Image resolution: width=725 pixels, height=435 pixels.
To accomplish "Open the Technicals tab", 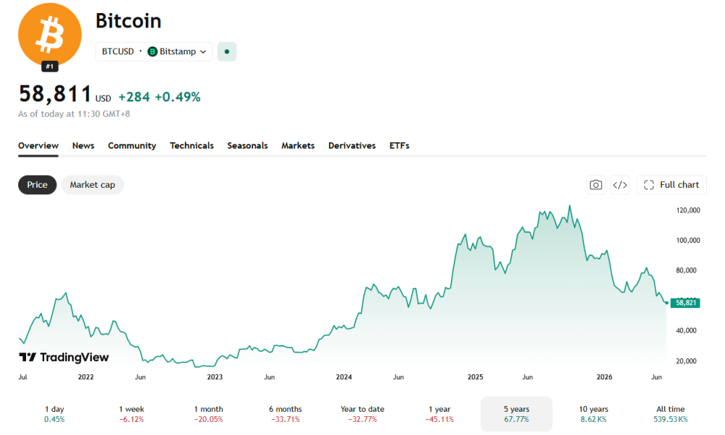I will tap(192, 146).
